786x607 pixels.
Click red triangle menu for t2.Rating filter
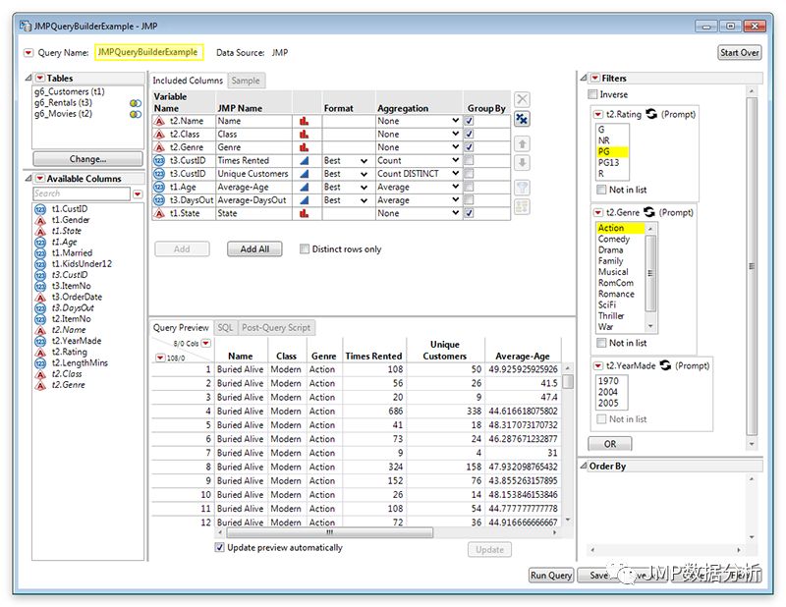[598, 114]
